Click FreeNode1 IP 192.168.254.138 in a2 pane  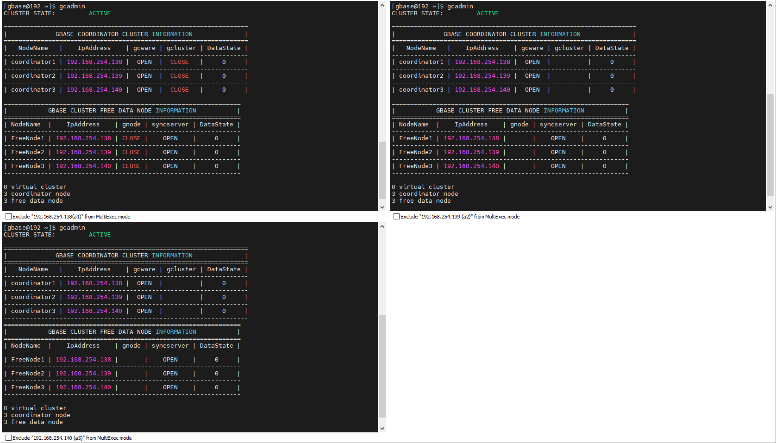[471, 138]
